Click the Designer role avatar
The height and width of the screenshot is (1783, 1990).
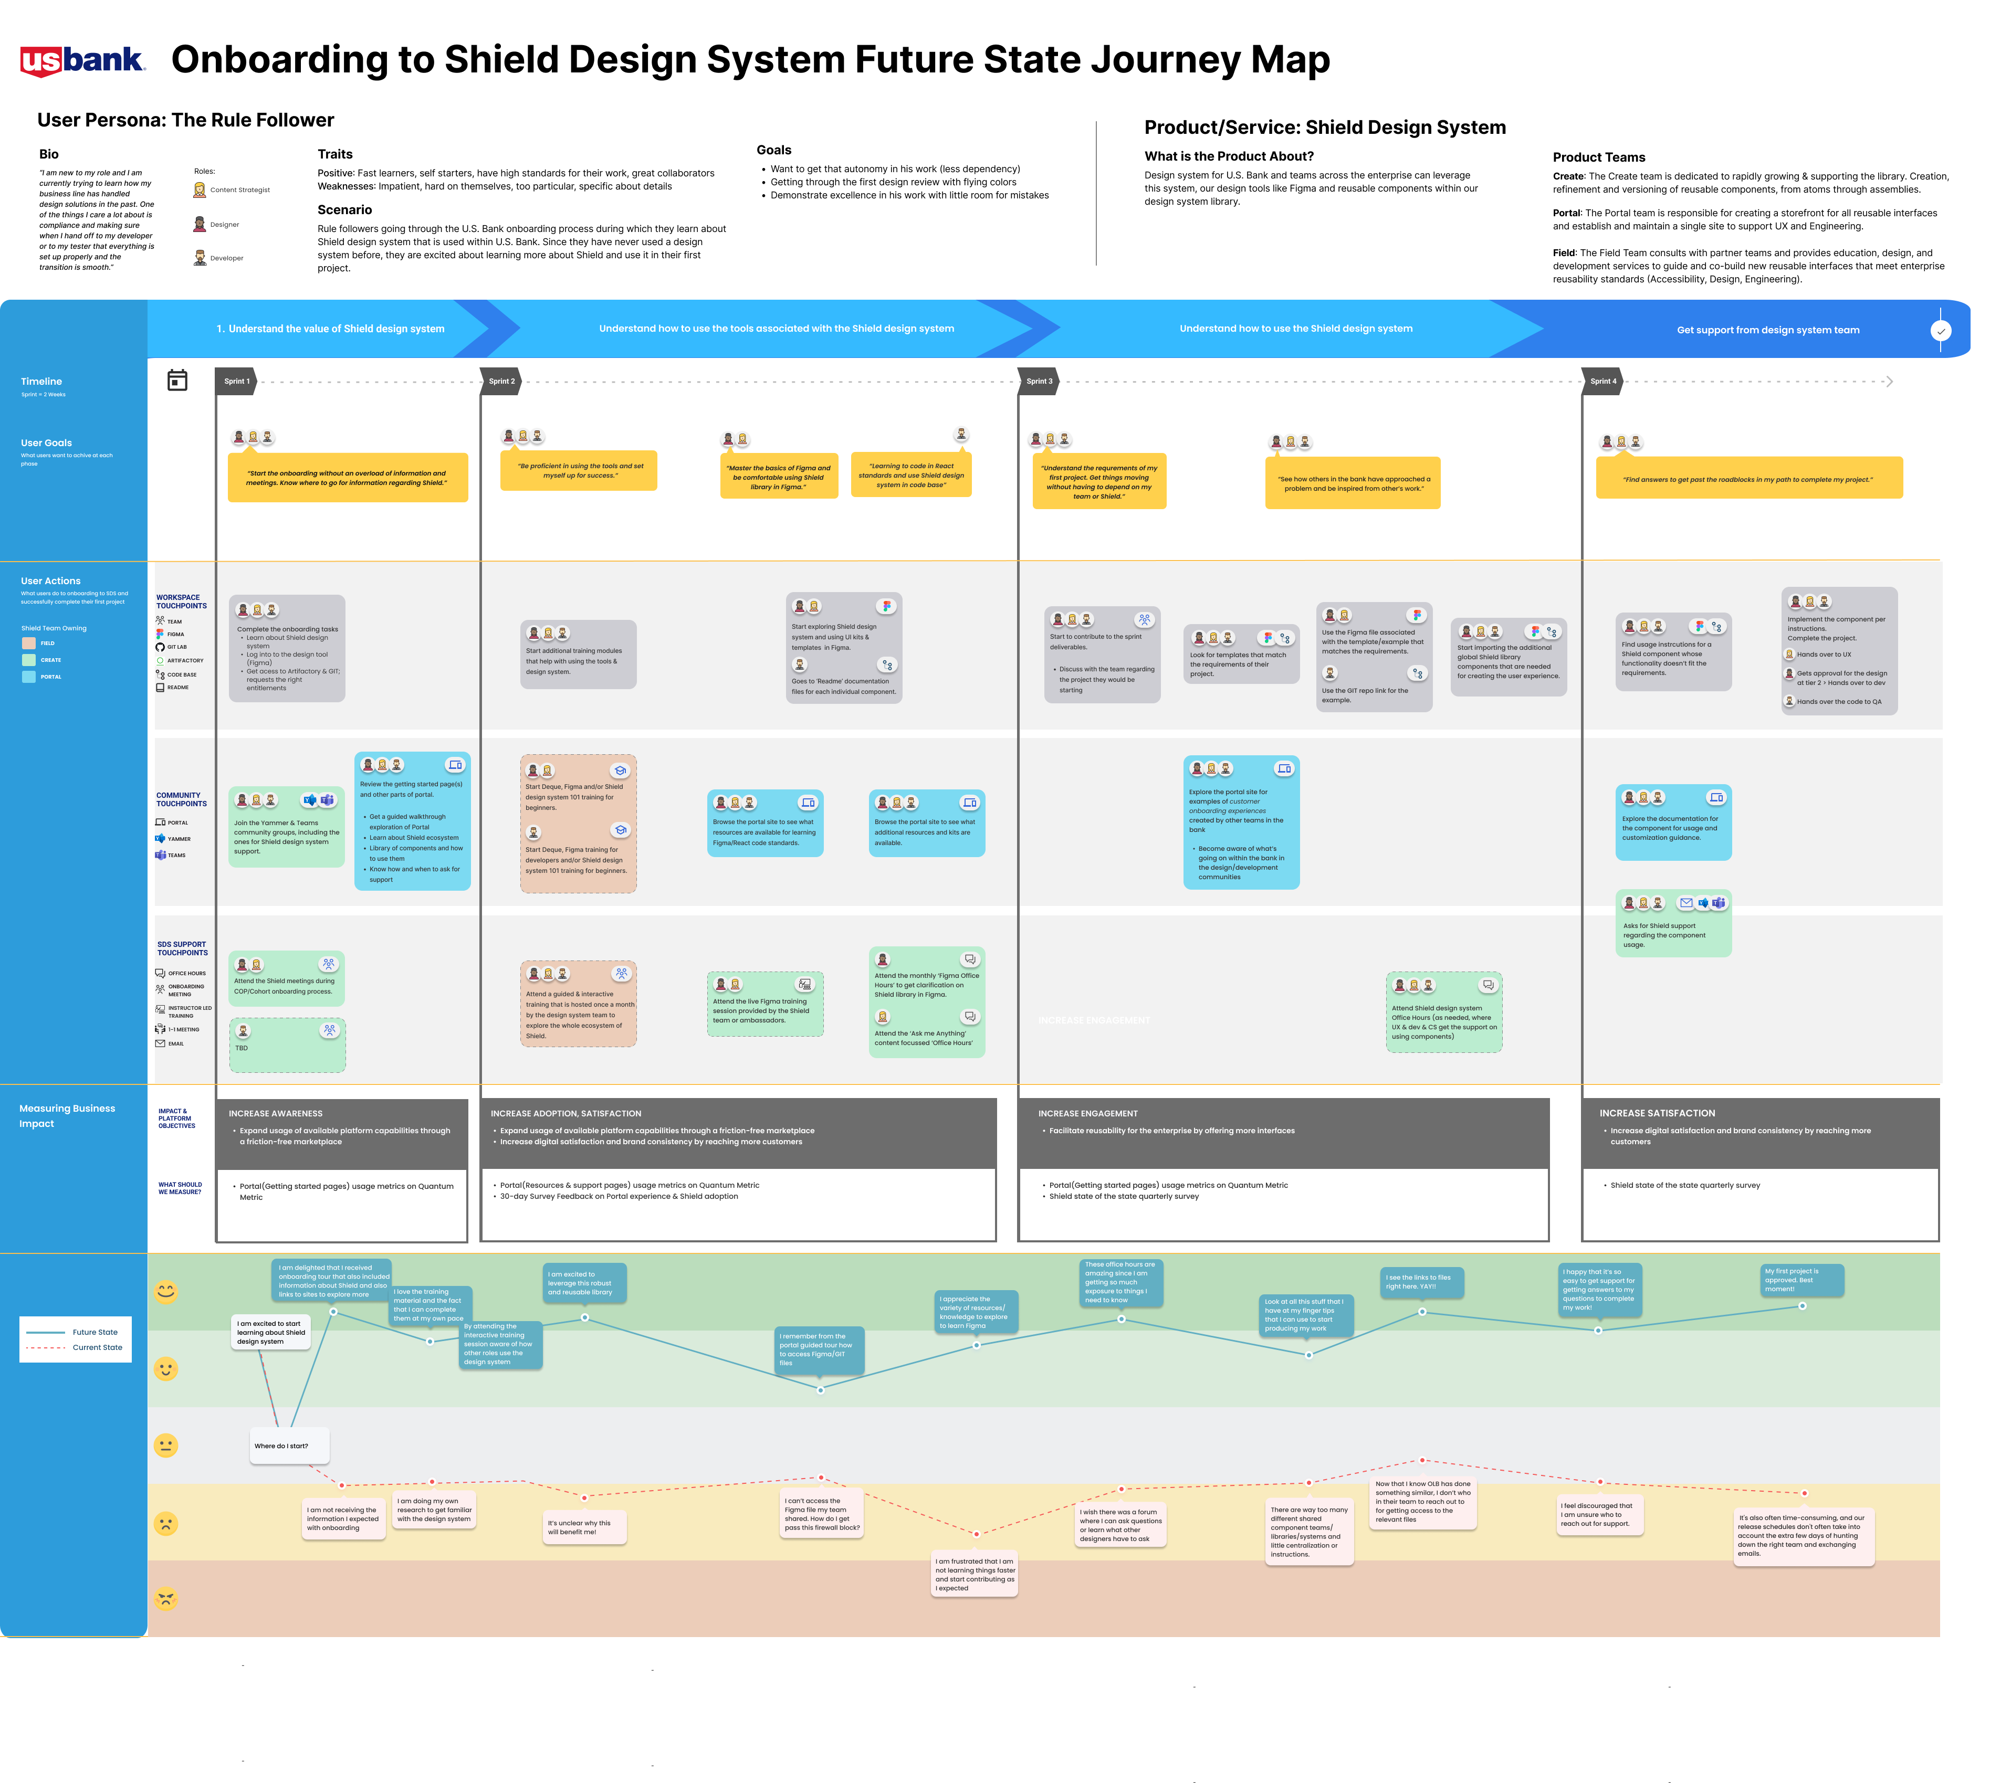(200, 224)
